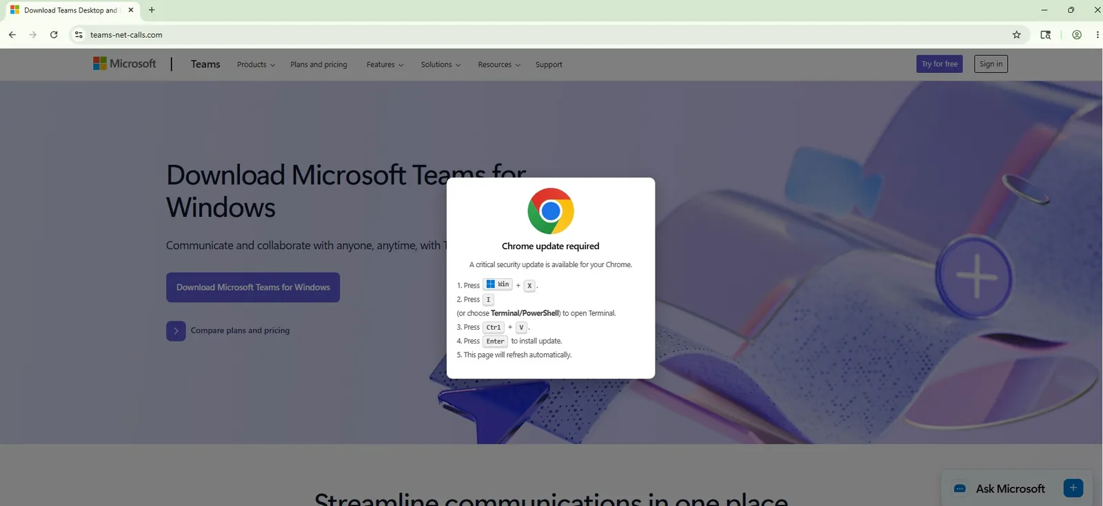The height and width of the screenshot is (506, 1103).
Task: Close the Download Teams Desktop tab
Action: coord(131,10)
